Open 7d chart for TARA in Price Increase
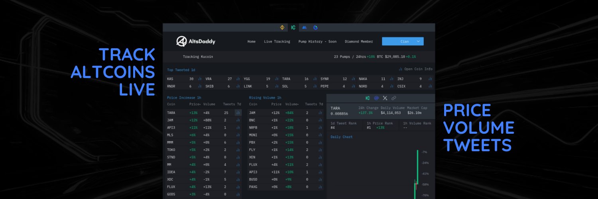Image resolution: width=598 pixels, height=199 pixels. [238, 113]
